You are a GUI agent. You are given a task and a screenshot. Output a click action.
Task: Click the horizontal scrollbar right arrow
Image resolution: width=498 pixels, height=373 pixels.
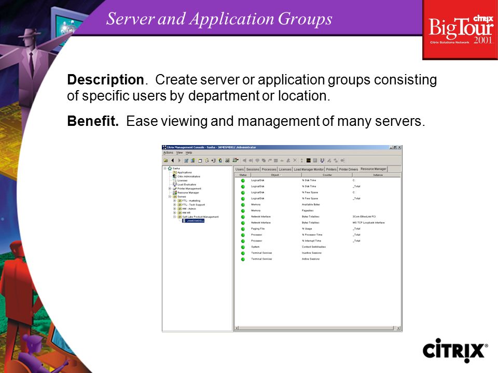398,328
